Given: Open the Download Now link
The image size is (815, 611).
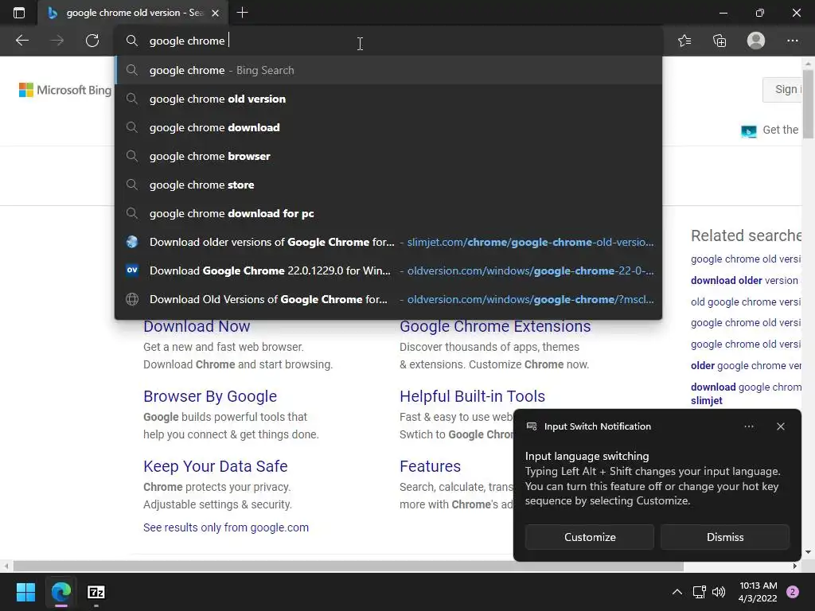Looking at the screenshot, I should pyautogui.click(x=197, y=326).
